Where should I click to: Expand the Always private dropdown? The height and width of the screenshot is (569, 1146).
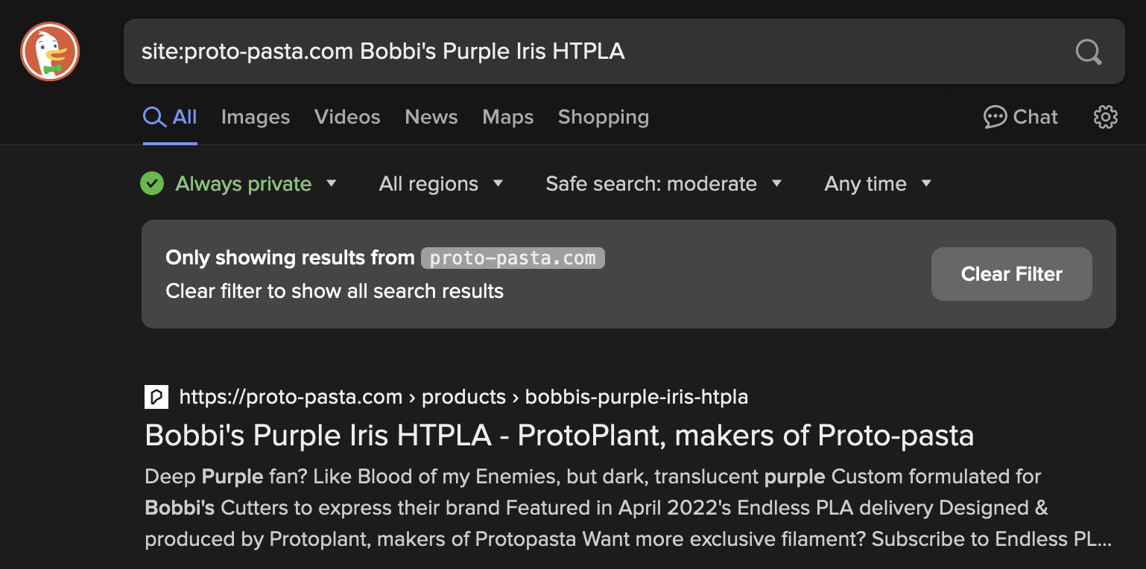pos(239,183)
